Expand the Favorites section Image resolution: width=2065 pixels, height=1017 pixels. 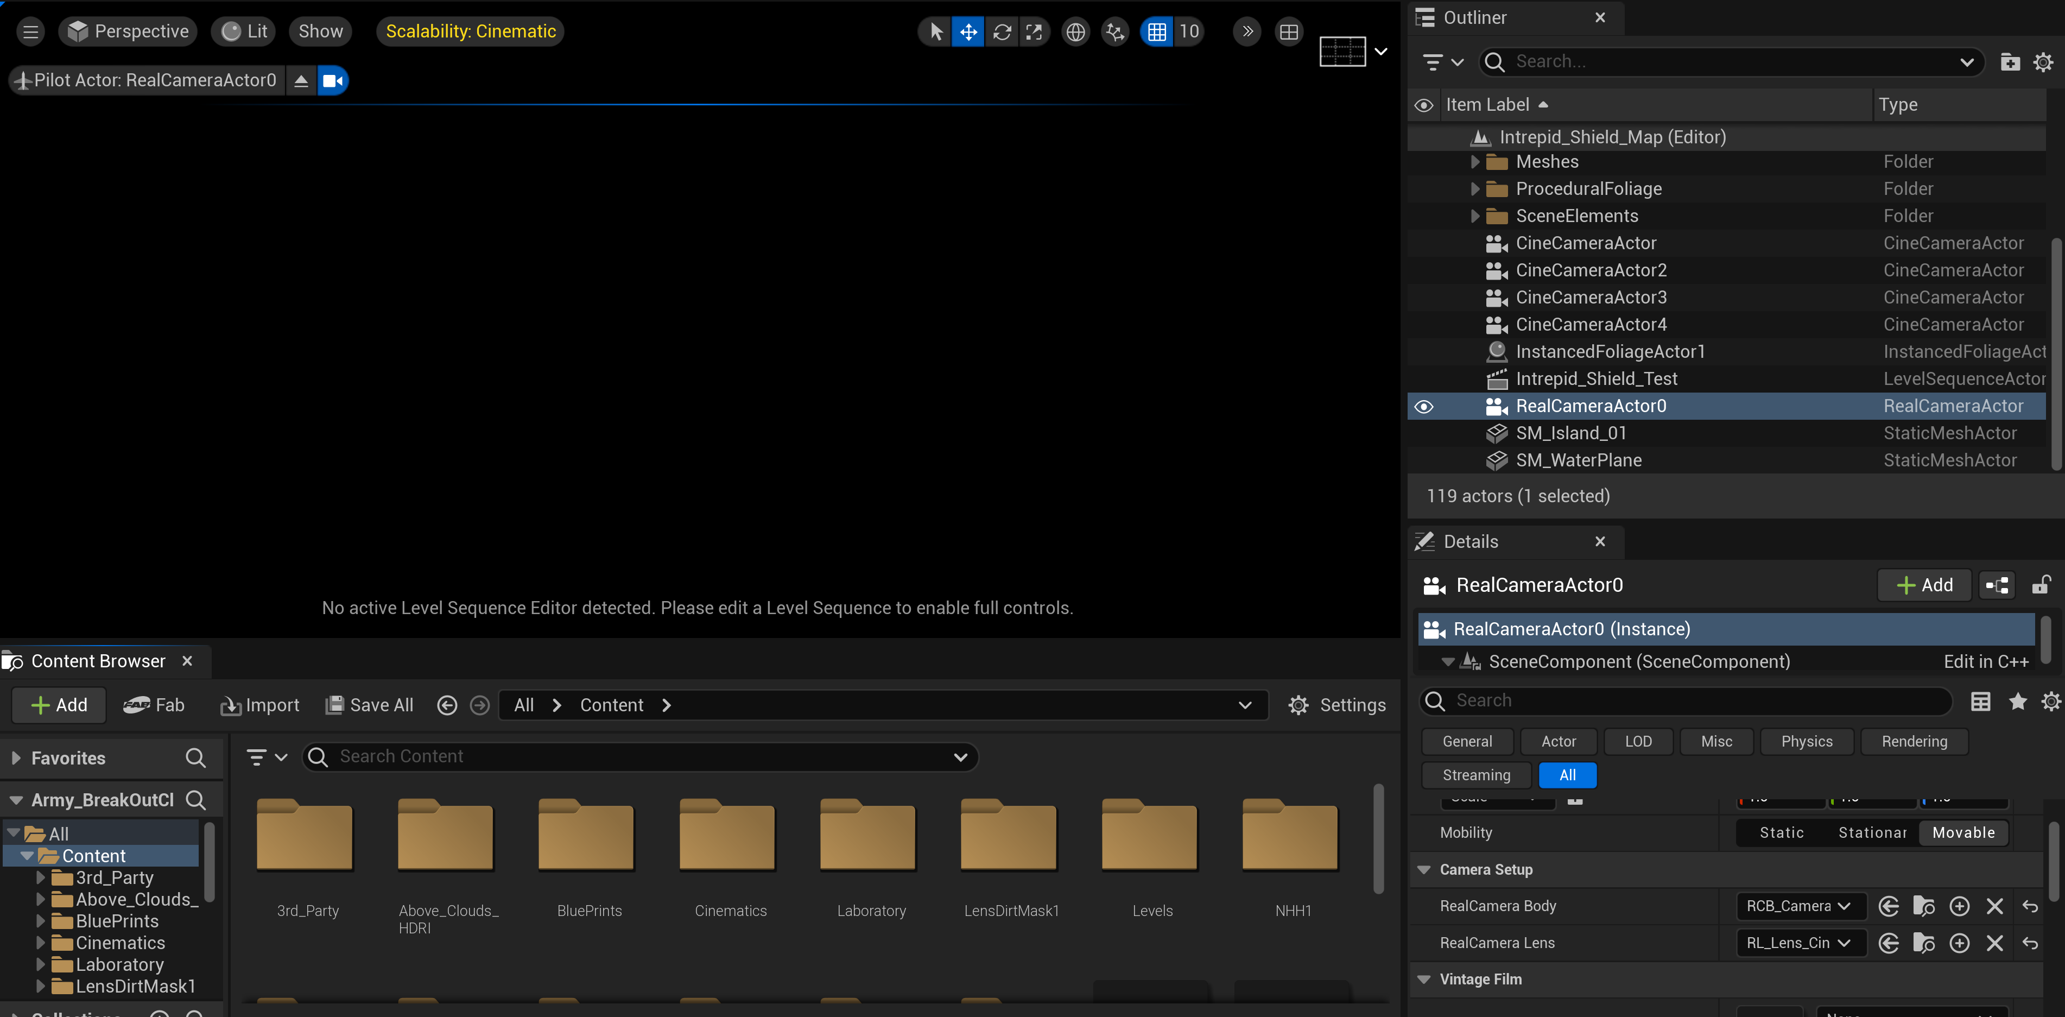pos(15,759)
